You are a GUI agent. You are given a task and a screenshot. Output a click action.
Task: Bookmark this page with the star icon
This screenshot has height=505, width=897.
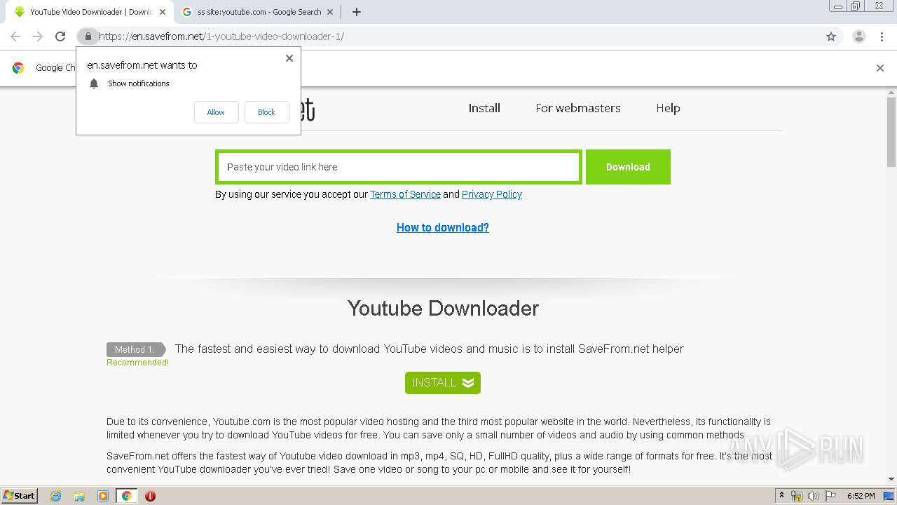[x=831, y=36]
